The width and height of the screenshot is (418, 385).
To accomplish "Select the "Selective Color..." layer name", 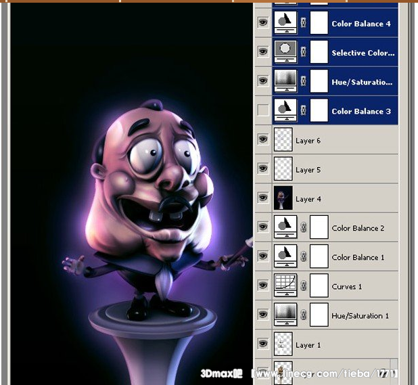I will pos(363,53).
